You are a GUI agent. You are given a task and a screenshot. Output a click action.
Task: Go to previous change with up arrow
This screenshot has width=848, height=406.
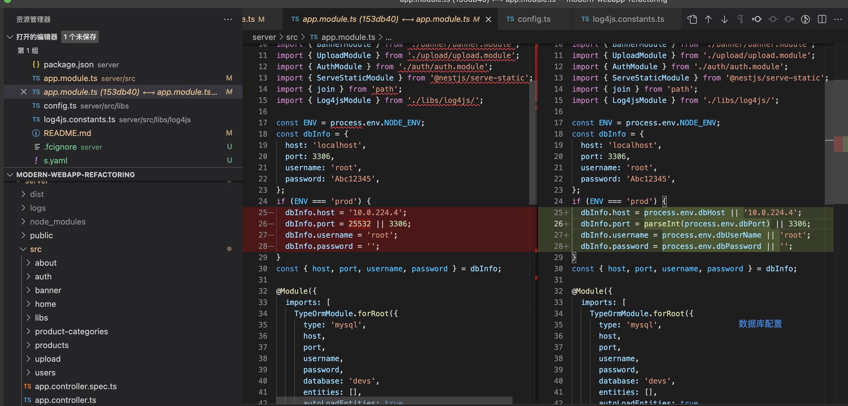pyautogui.click(x=708, y=19)
